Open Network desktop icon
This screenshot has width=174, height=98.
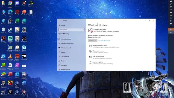tap(3, 21)
